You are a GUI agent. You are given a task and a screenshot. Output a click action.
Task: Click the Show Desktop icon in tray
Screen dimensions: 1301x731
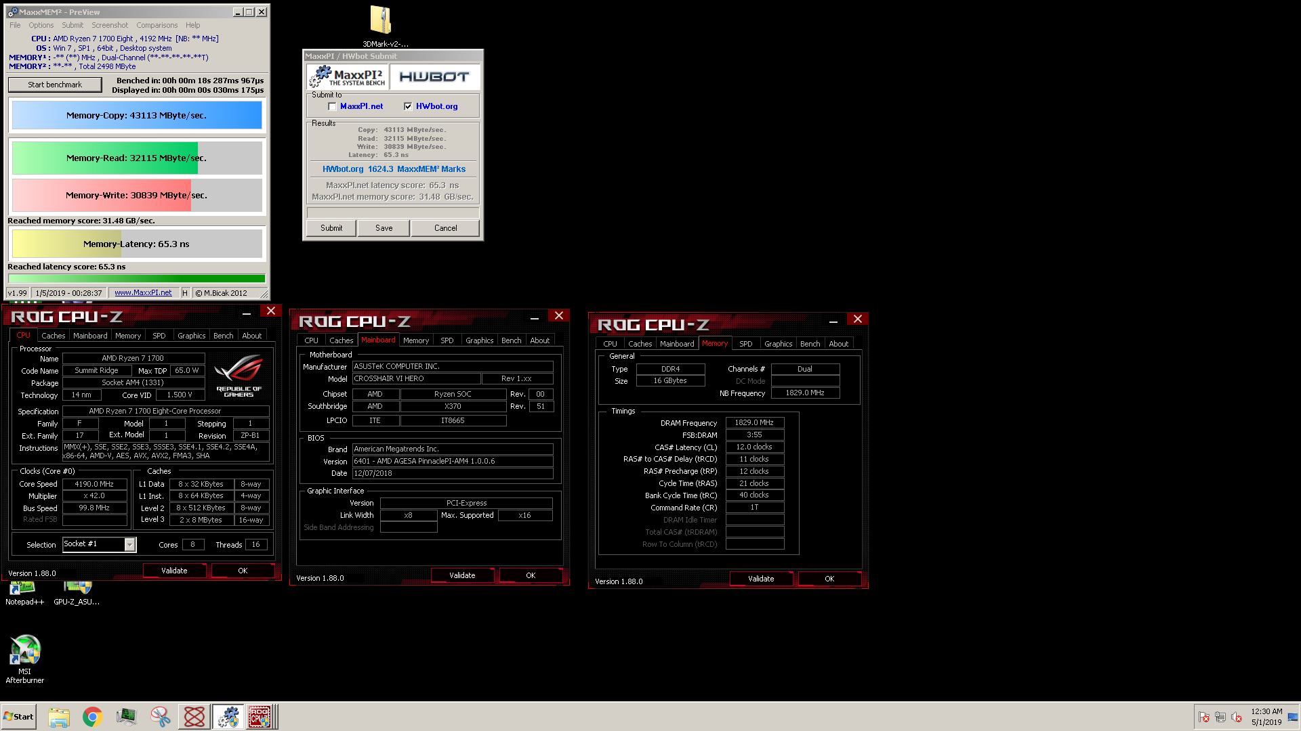(x=1293, y=717)
